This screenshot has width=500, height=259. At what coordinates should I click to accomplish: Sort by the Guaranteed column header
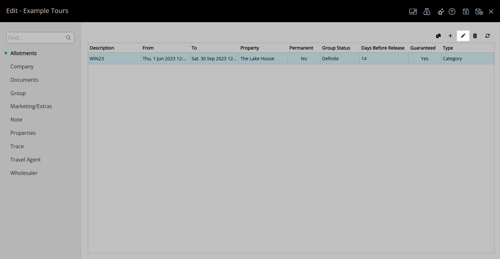(x=425, y=48)
